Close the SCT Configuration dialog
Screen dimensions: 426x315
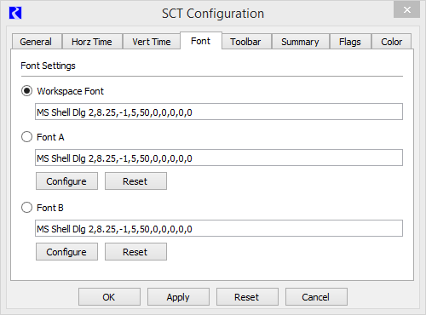(406, 10)
